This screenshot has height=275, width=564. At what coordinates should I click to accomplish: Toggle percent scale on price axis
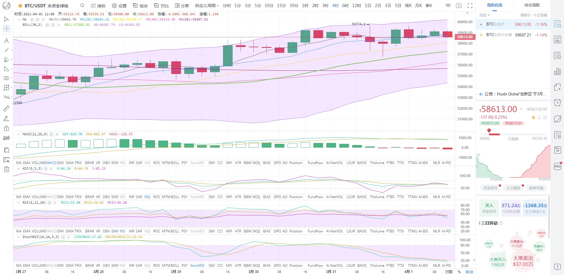(x=459, y=272)
